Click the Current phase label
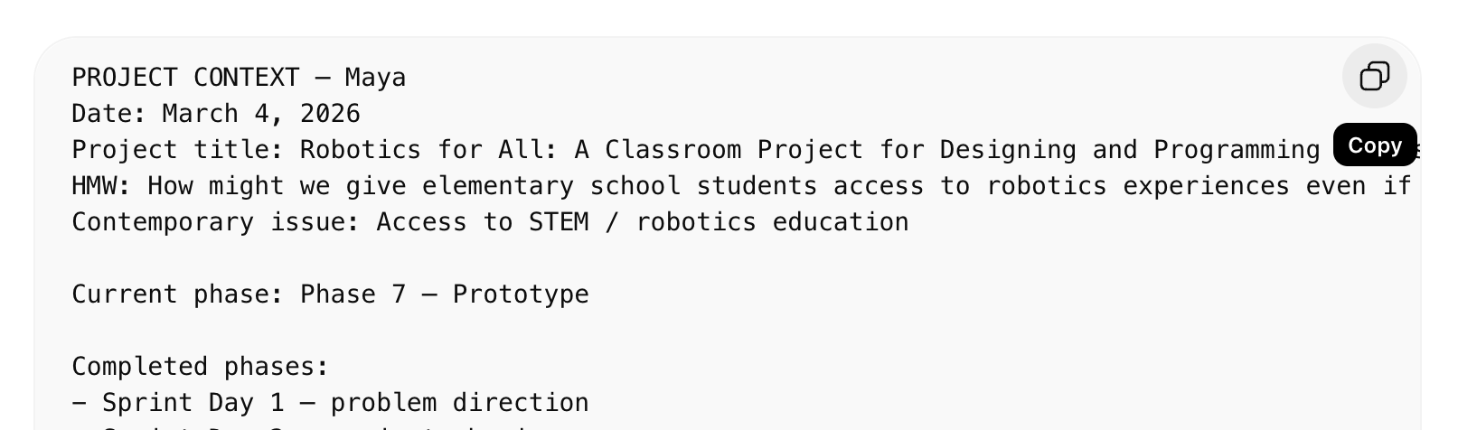The width and height of the screenshot is (1477, 430). coord(177,294)
